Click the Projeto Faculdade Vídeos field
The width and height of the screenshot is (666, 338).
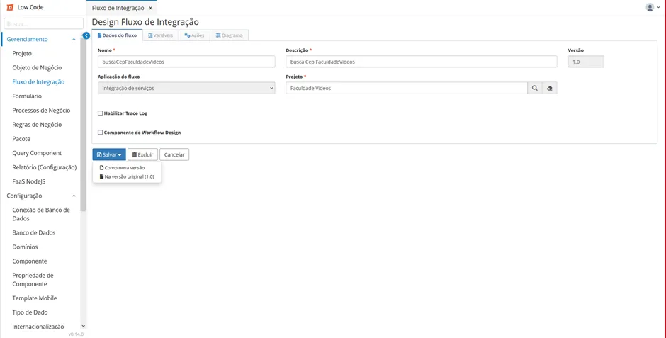(407, 88)
